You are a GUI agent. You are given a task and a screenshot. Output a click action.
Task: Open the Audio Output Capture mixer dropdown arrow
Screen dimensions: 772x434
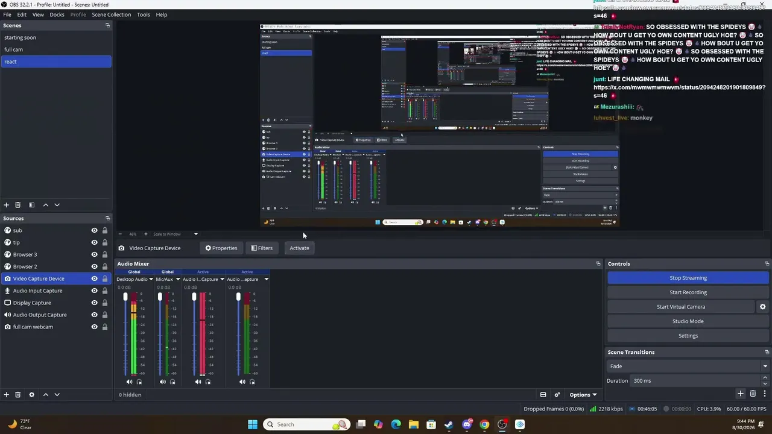tap(266, 280)
